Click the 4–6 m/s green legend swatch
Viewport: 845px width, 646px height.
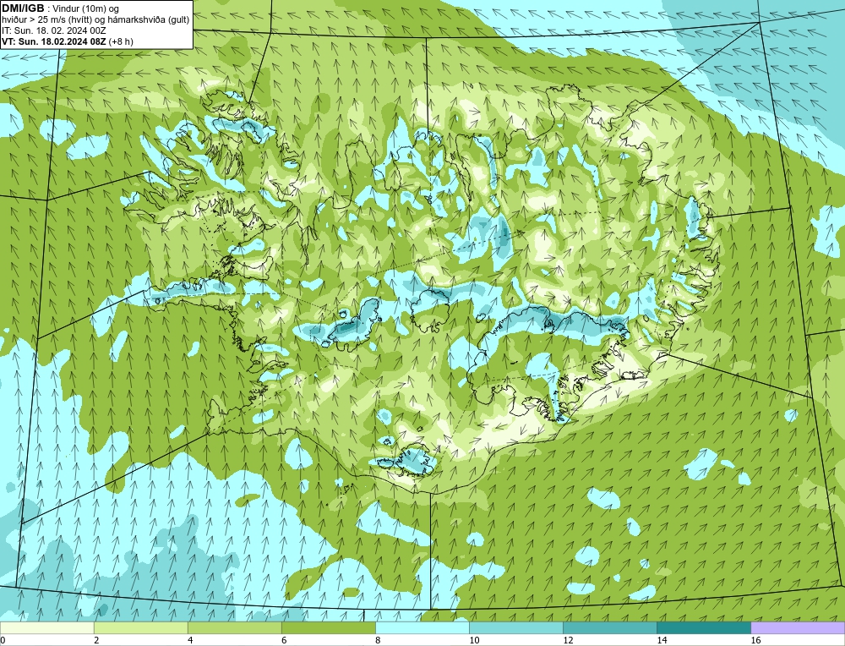[x=235, y=627]
